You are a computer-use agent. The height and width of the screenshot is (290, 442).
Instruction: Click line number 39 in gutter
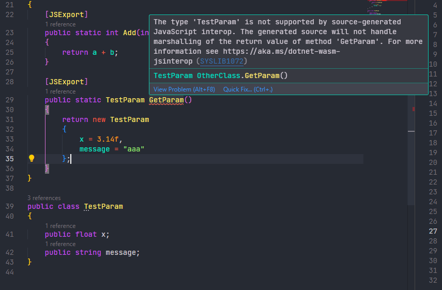click(10, 206)
